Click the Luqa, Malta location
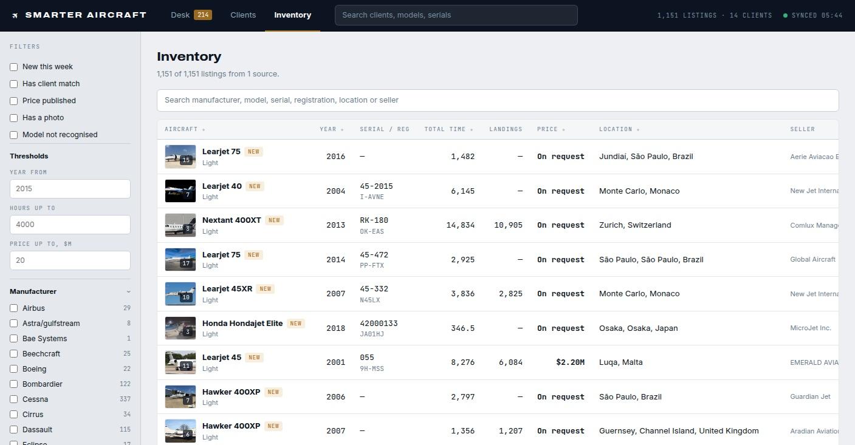This screenshot has height=445, width=855. coord(620,362)
